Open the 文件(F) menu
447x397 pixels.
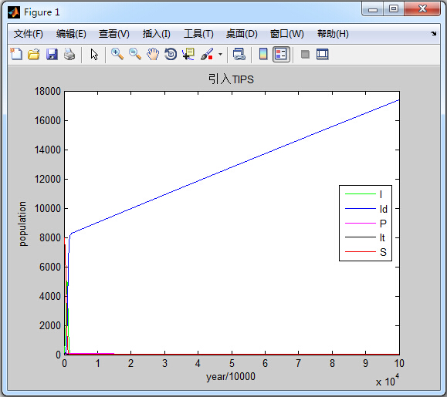(29, 34)
